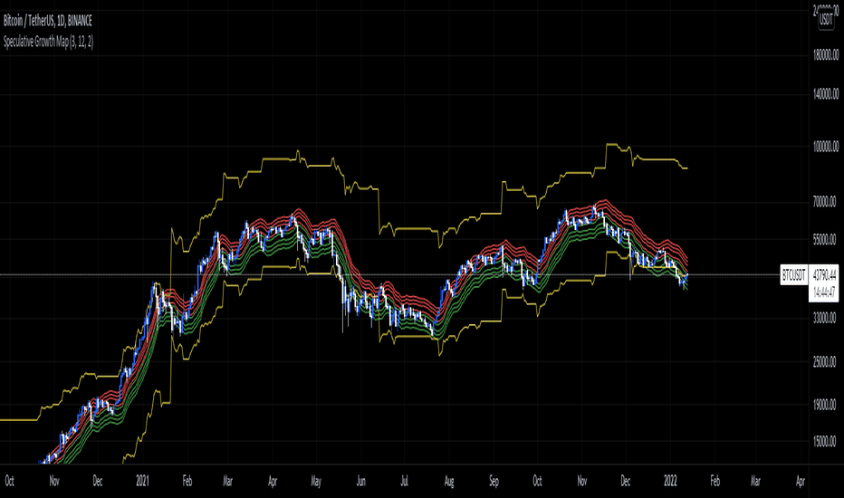Click the May time axis label

coord(316,481)
